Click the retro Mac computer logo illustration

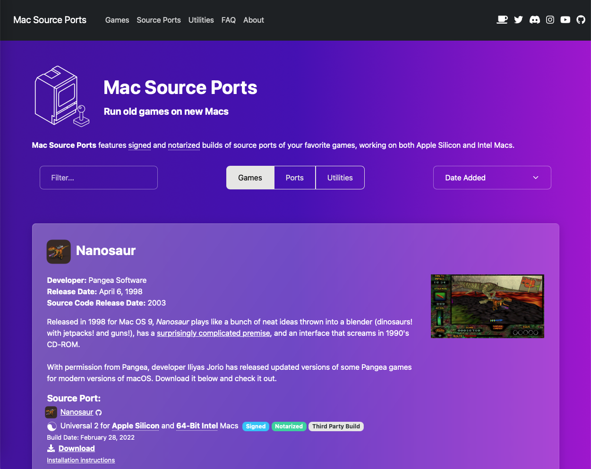point(62,96)
